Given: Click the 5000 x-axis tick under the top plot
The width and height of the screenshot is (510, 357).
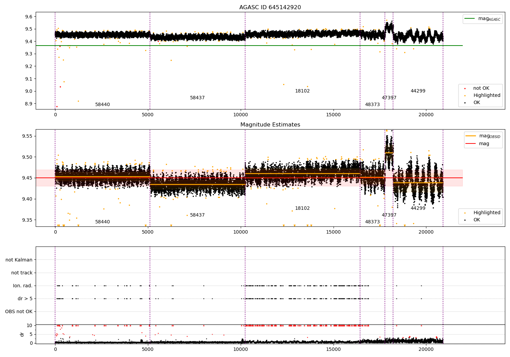Looking at the screenshot, I should [x=148, y=115].
